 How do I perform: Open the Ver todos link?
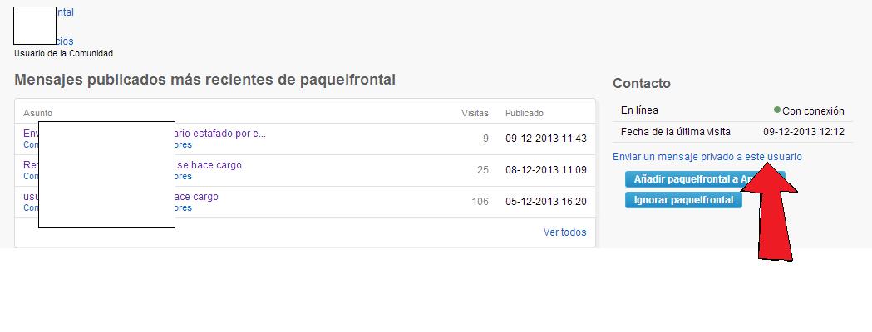pyautogui.click(x=564, y=232)
